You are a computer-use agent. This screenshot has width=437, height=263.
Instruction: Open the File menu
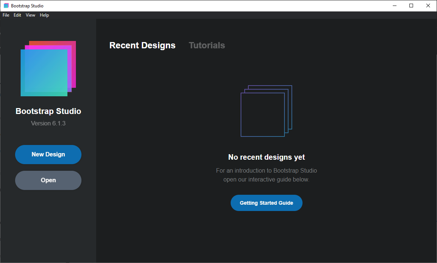6,15
